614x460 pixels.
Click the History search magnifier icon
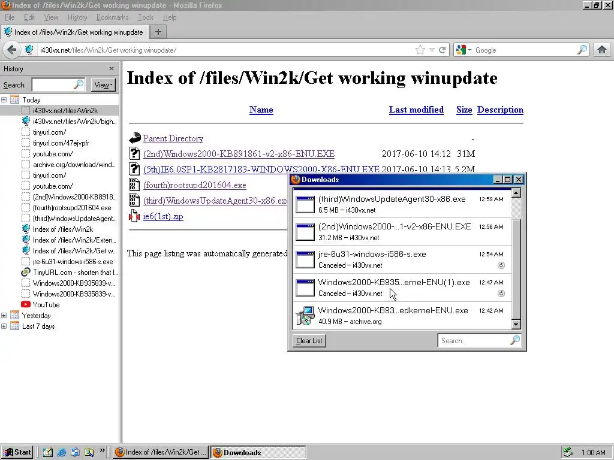tap(79, 84)
